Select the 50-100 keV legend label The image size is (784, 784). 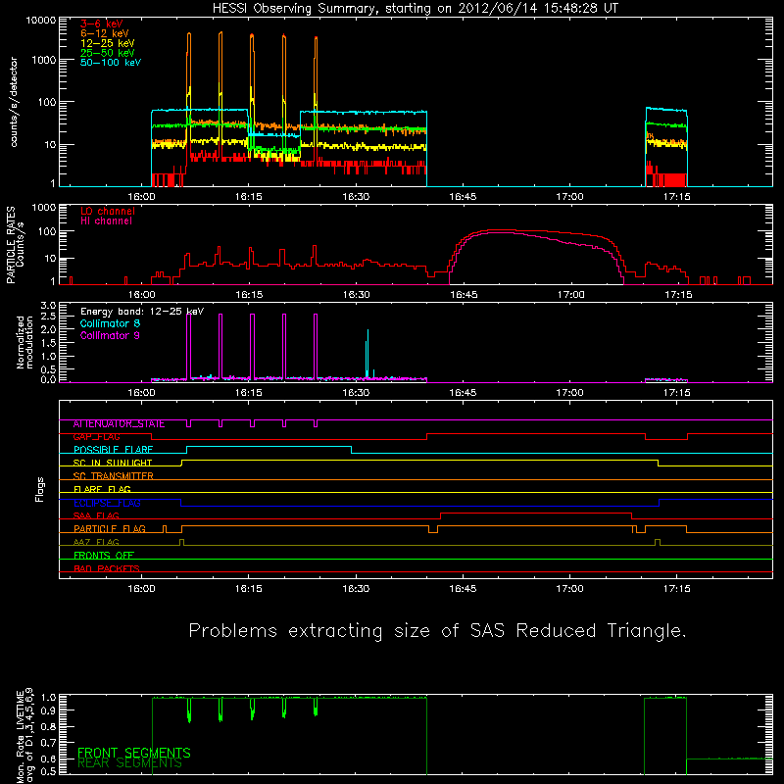pyautogui.click(x=111, y=63)
